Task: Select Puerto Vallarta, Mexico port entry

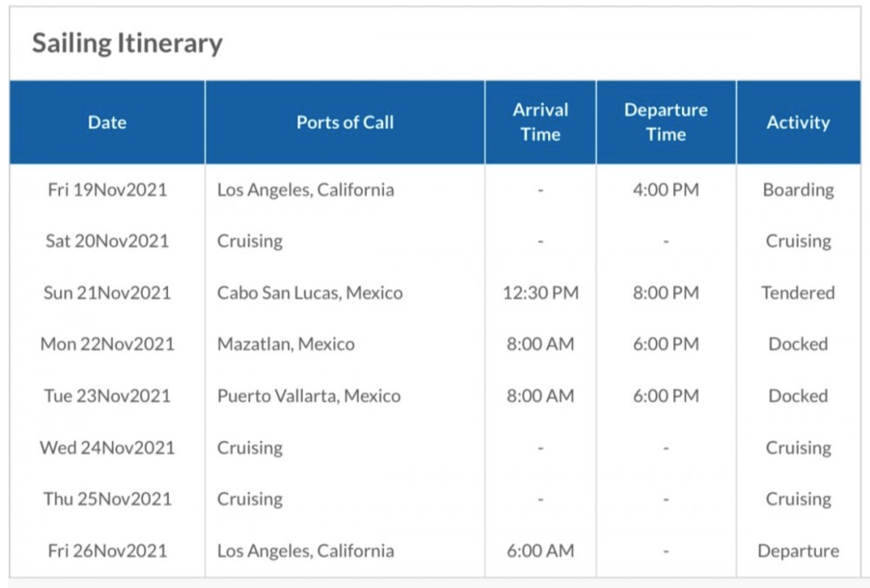Action: (309, 396)
